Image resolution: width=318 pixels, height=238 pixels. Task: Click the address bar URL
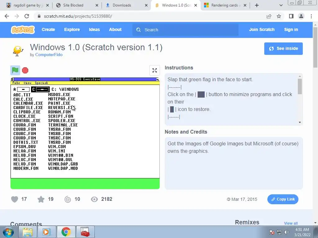coord(78,16)
